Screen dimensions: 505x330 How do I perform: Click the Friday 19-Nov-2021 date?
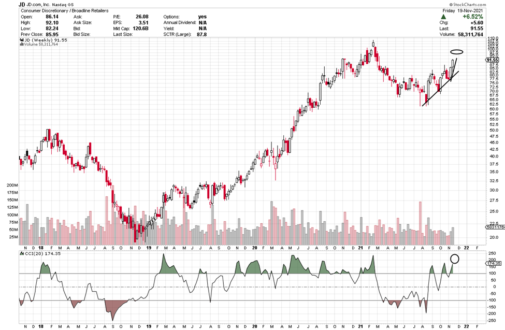click(463, 11)
